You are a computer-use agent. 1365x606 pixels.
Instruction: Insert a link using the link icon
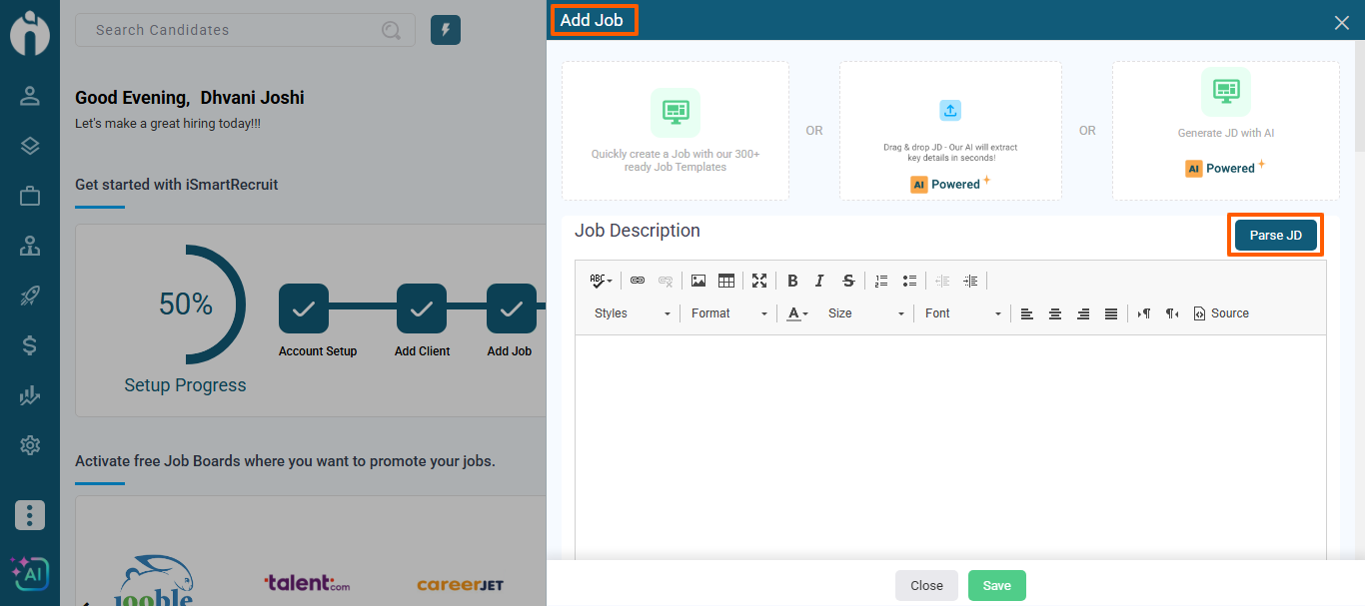[x=638, y=281]
